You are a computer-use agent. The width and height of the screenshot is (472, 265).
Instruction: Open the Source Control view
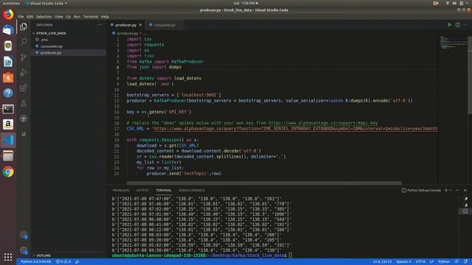point(24,57)
